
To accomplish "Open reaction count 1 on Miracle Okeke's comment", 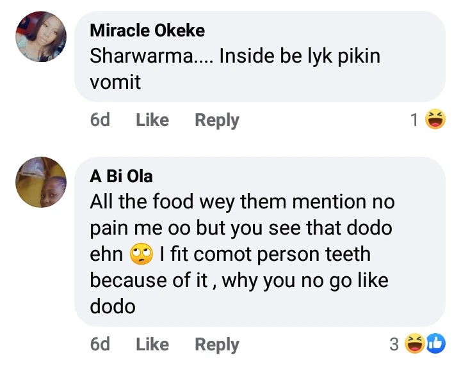I will pos(414,120).
